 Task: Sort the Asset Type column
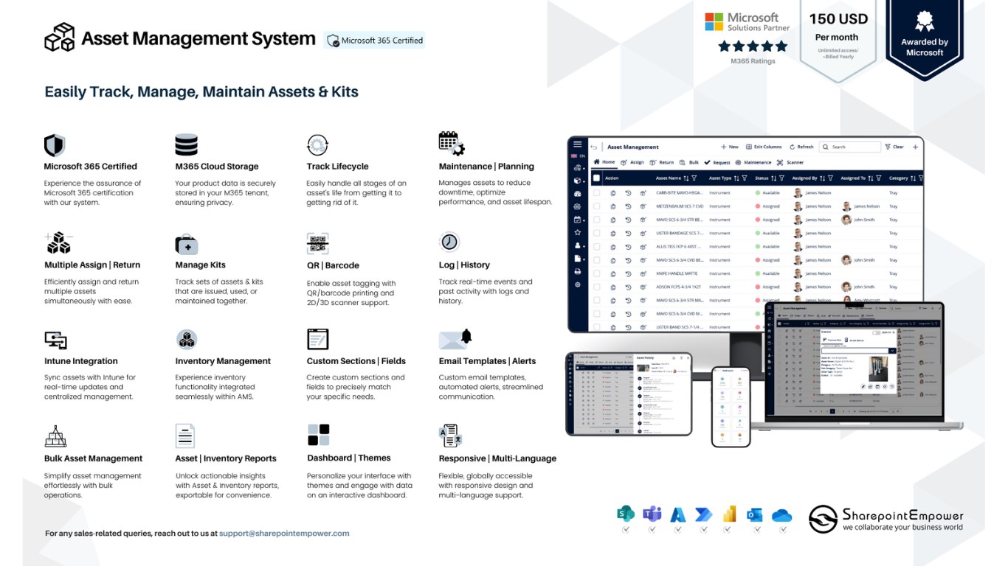point(736,178)
